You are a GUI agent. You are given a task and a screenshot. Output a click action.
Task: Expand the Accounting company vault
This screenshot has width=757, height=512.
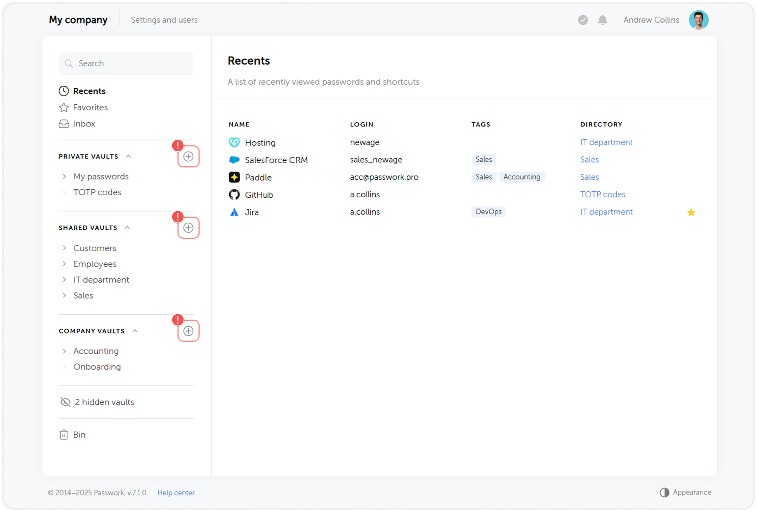[65, 351]
